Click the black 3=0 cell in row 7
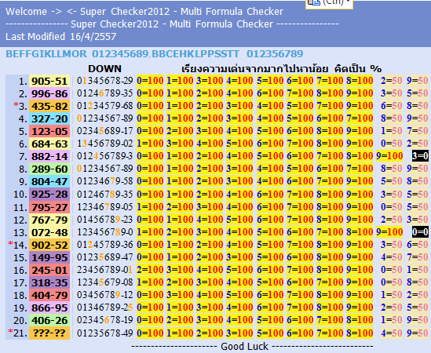 pyautogui.click(x=420, y=156)
